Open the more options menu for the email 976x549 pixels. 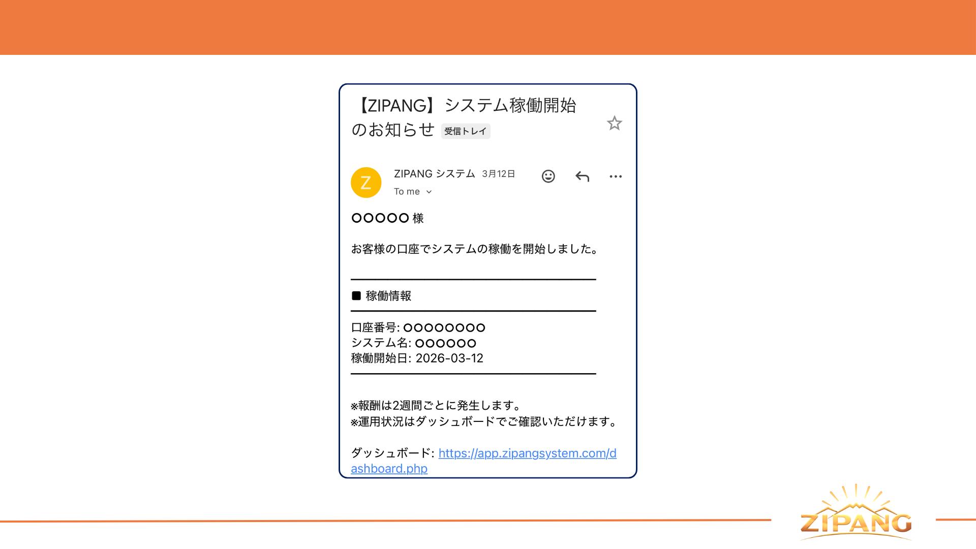pyautogui.click(x=615, y=176)
